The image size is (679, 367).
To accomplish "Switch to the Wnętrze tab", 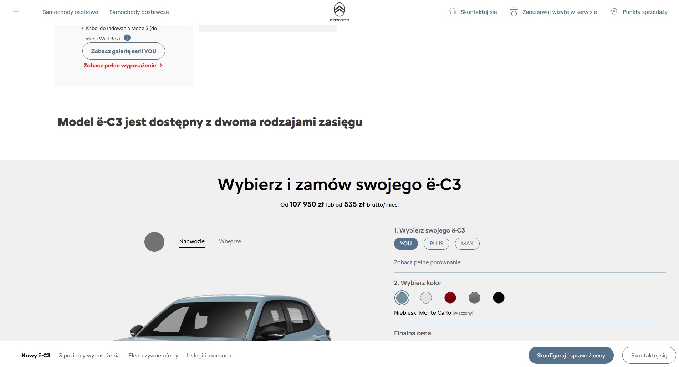I will point(230,241).
